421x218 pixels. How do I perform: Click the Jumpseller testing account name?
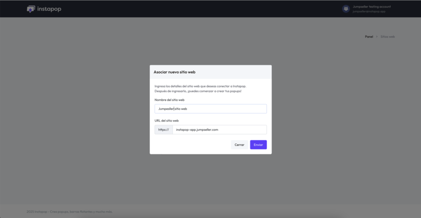(371, 6)
